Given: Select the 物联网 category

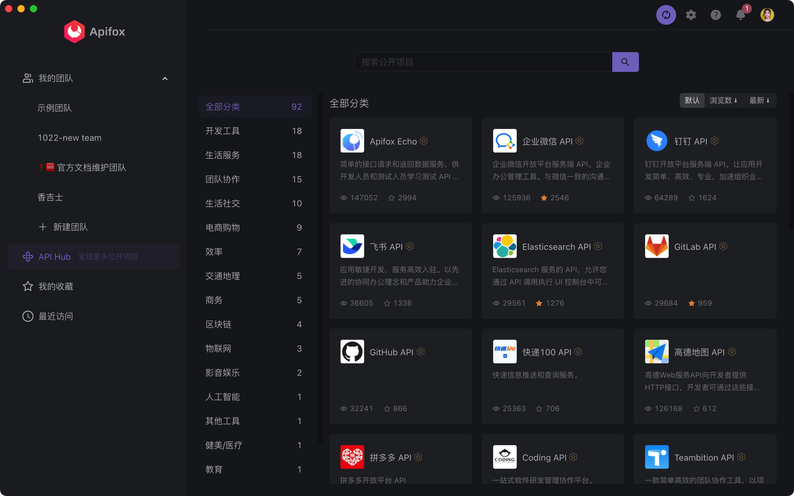Looking at the screenshot, I should coord(256,348).
